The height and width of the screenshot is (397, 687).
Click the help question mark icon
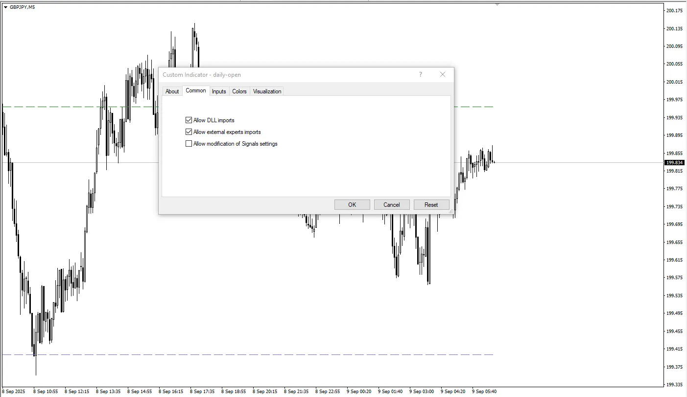pyautogui.click(x=420, y=75)
